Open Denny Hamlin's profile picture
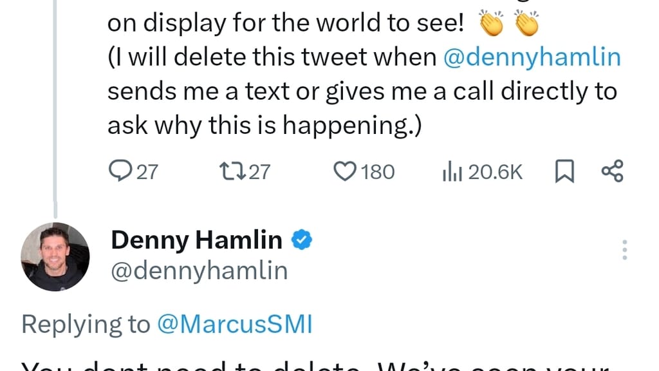This screenshot has height=371, width=659. (55, 256)
